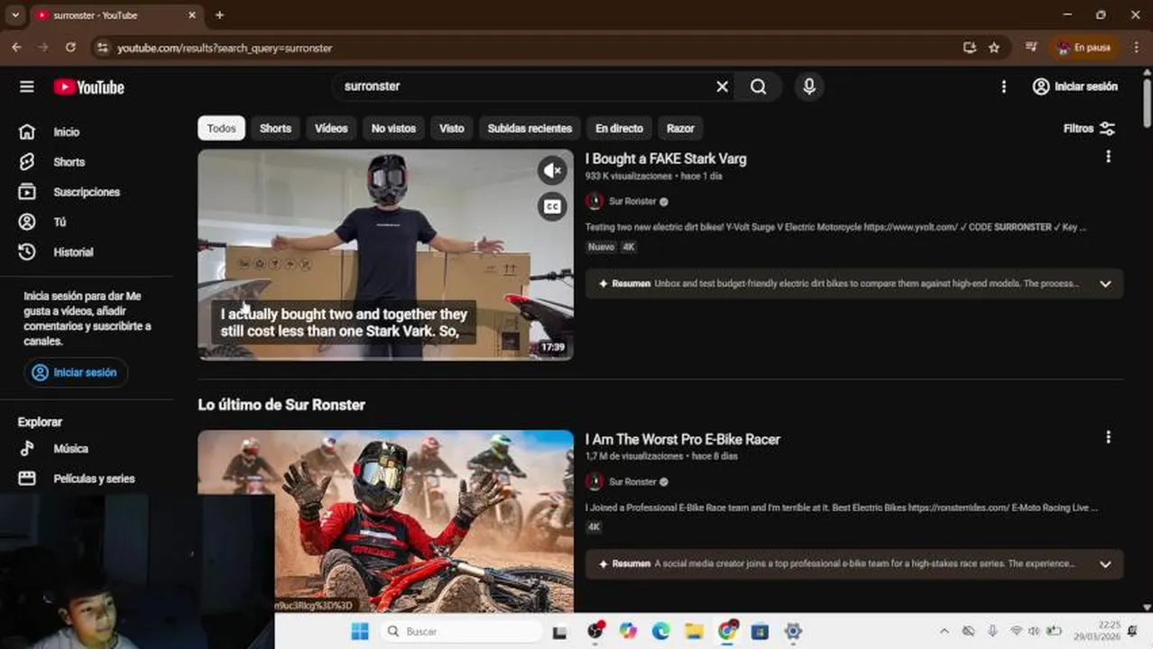The height and width of the screenshot is (649, 1153).
Task: Go to the YouTube logo home
Action: 88,87
